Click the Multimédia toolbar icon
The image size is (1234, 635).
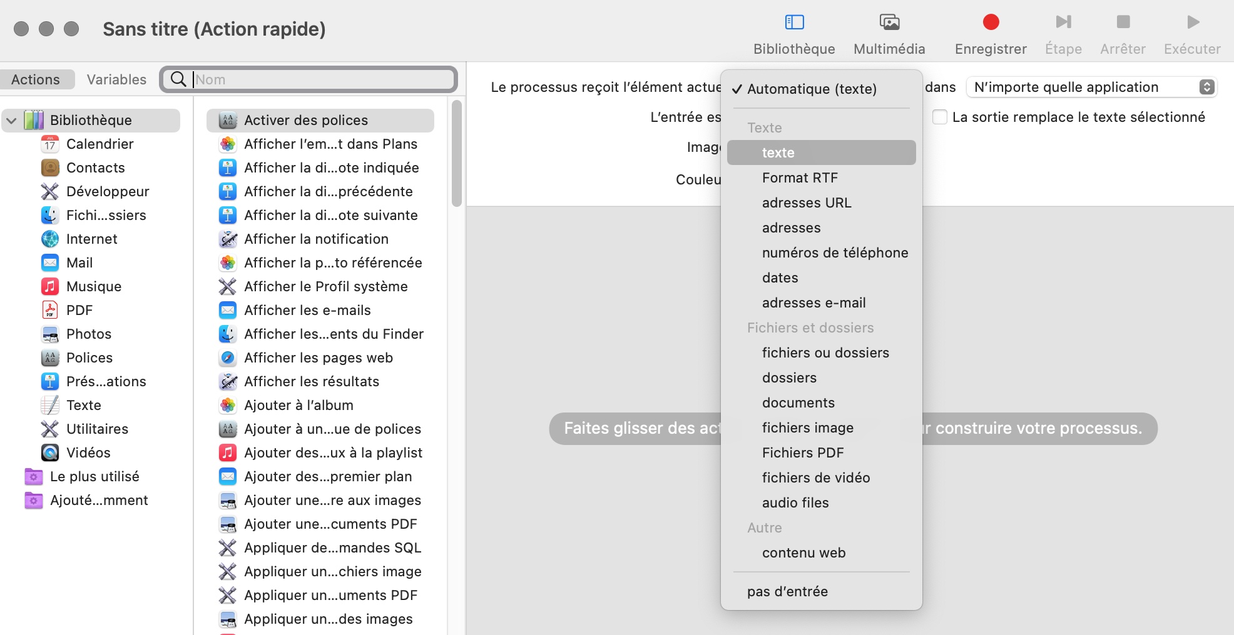coord(889,22)
